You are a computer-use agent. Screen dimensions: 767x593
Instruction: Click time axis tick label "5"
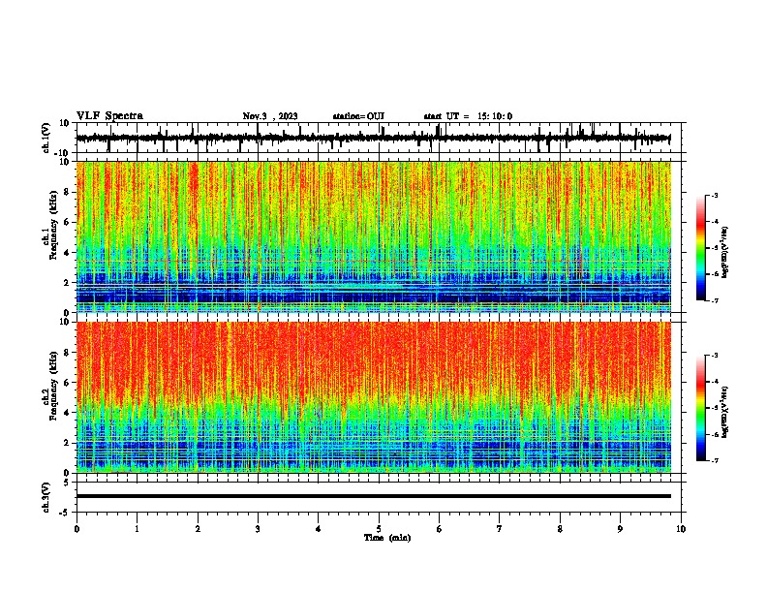[379, 529]
